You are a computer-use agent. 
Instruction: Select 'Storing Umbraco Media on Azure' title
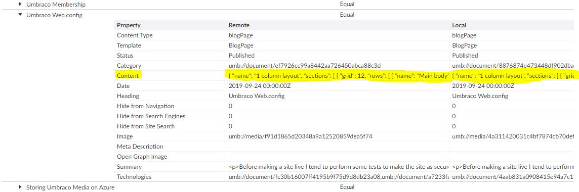[70, 187]
